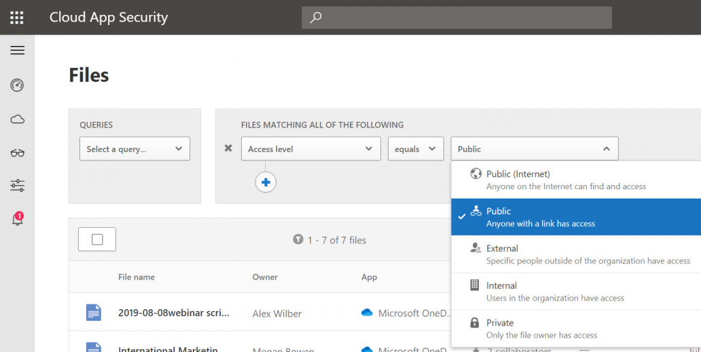
Task: Click the QUERIES label
Action: tap(96, 125)
